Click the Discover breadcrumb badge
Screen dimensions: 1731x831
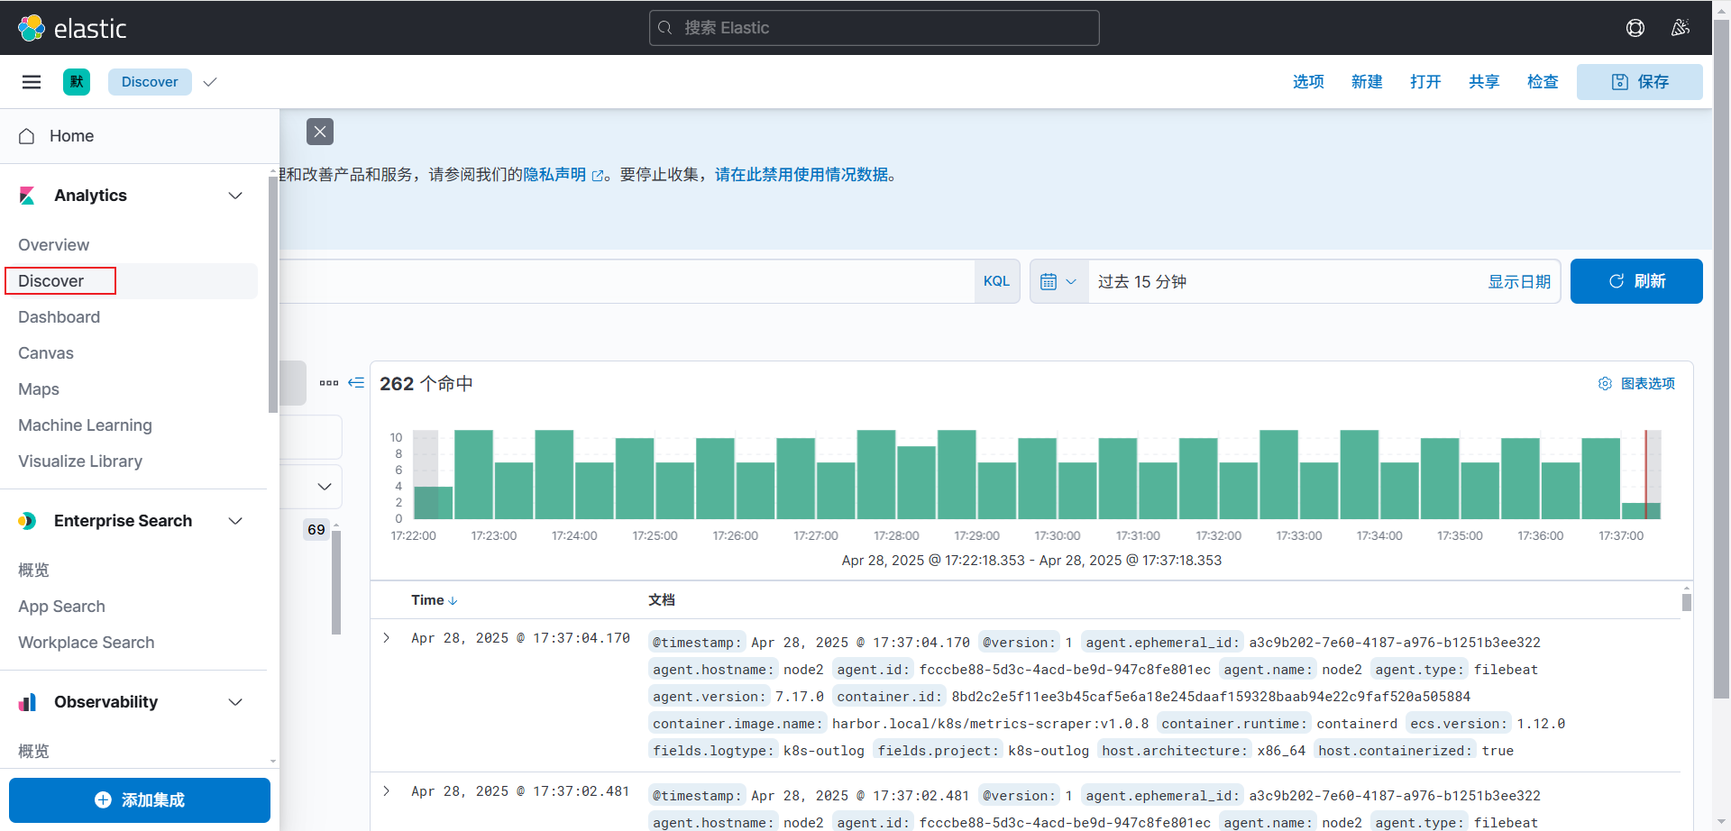[150, 82]
